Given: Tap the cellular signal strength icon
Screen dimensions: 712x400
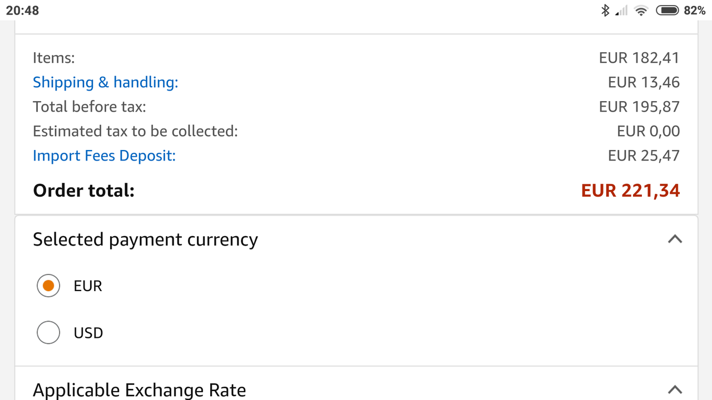Looking at the screenshot, I should tap(621, 11).
